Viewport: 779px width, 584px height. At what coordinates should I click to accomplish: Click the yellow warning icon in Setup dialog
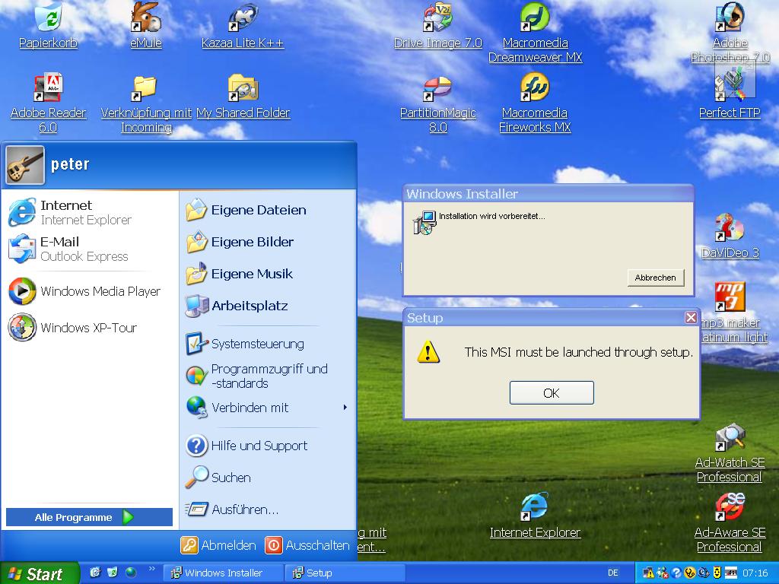[428, 352]
